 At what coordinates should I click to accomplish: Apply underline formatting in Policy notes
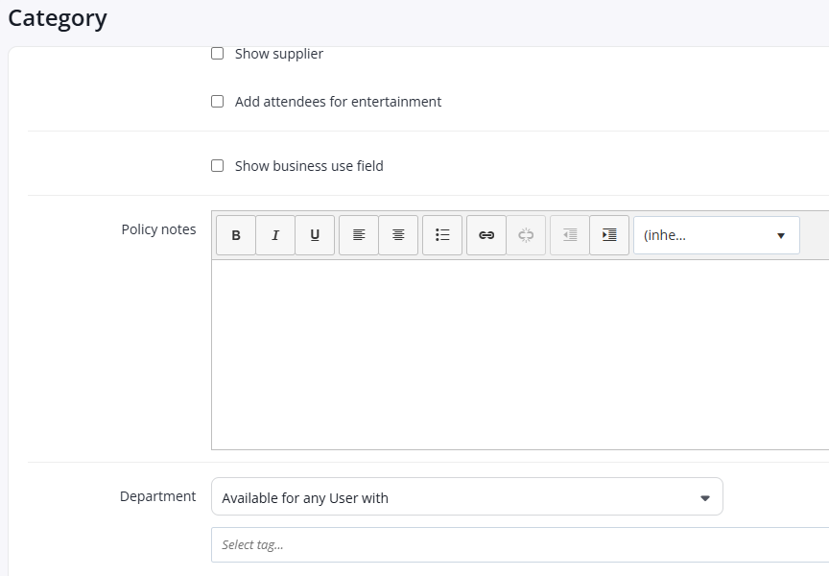tap(315, 235)
